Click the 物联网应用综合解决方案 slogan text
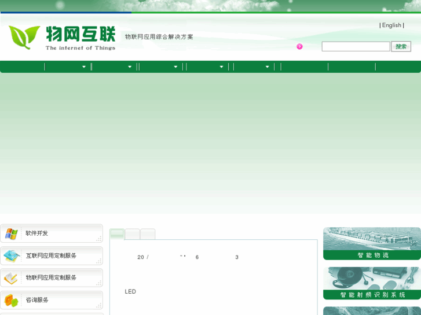Screen dimensions: 421x315 (159, 37)
